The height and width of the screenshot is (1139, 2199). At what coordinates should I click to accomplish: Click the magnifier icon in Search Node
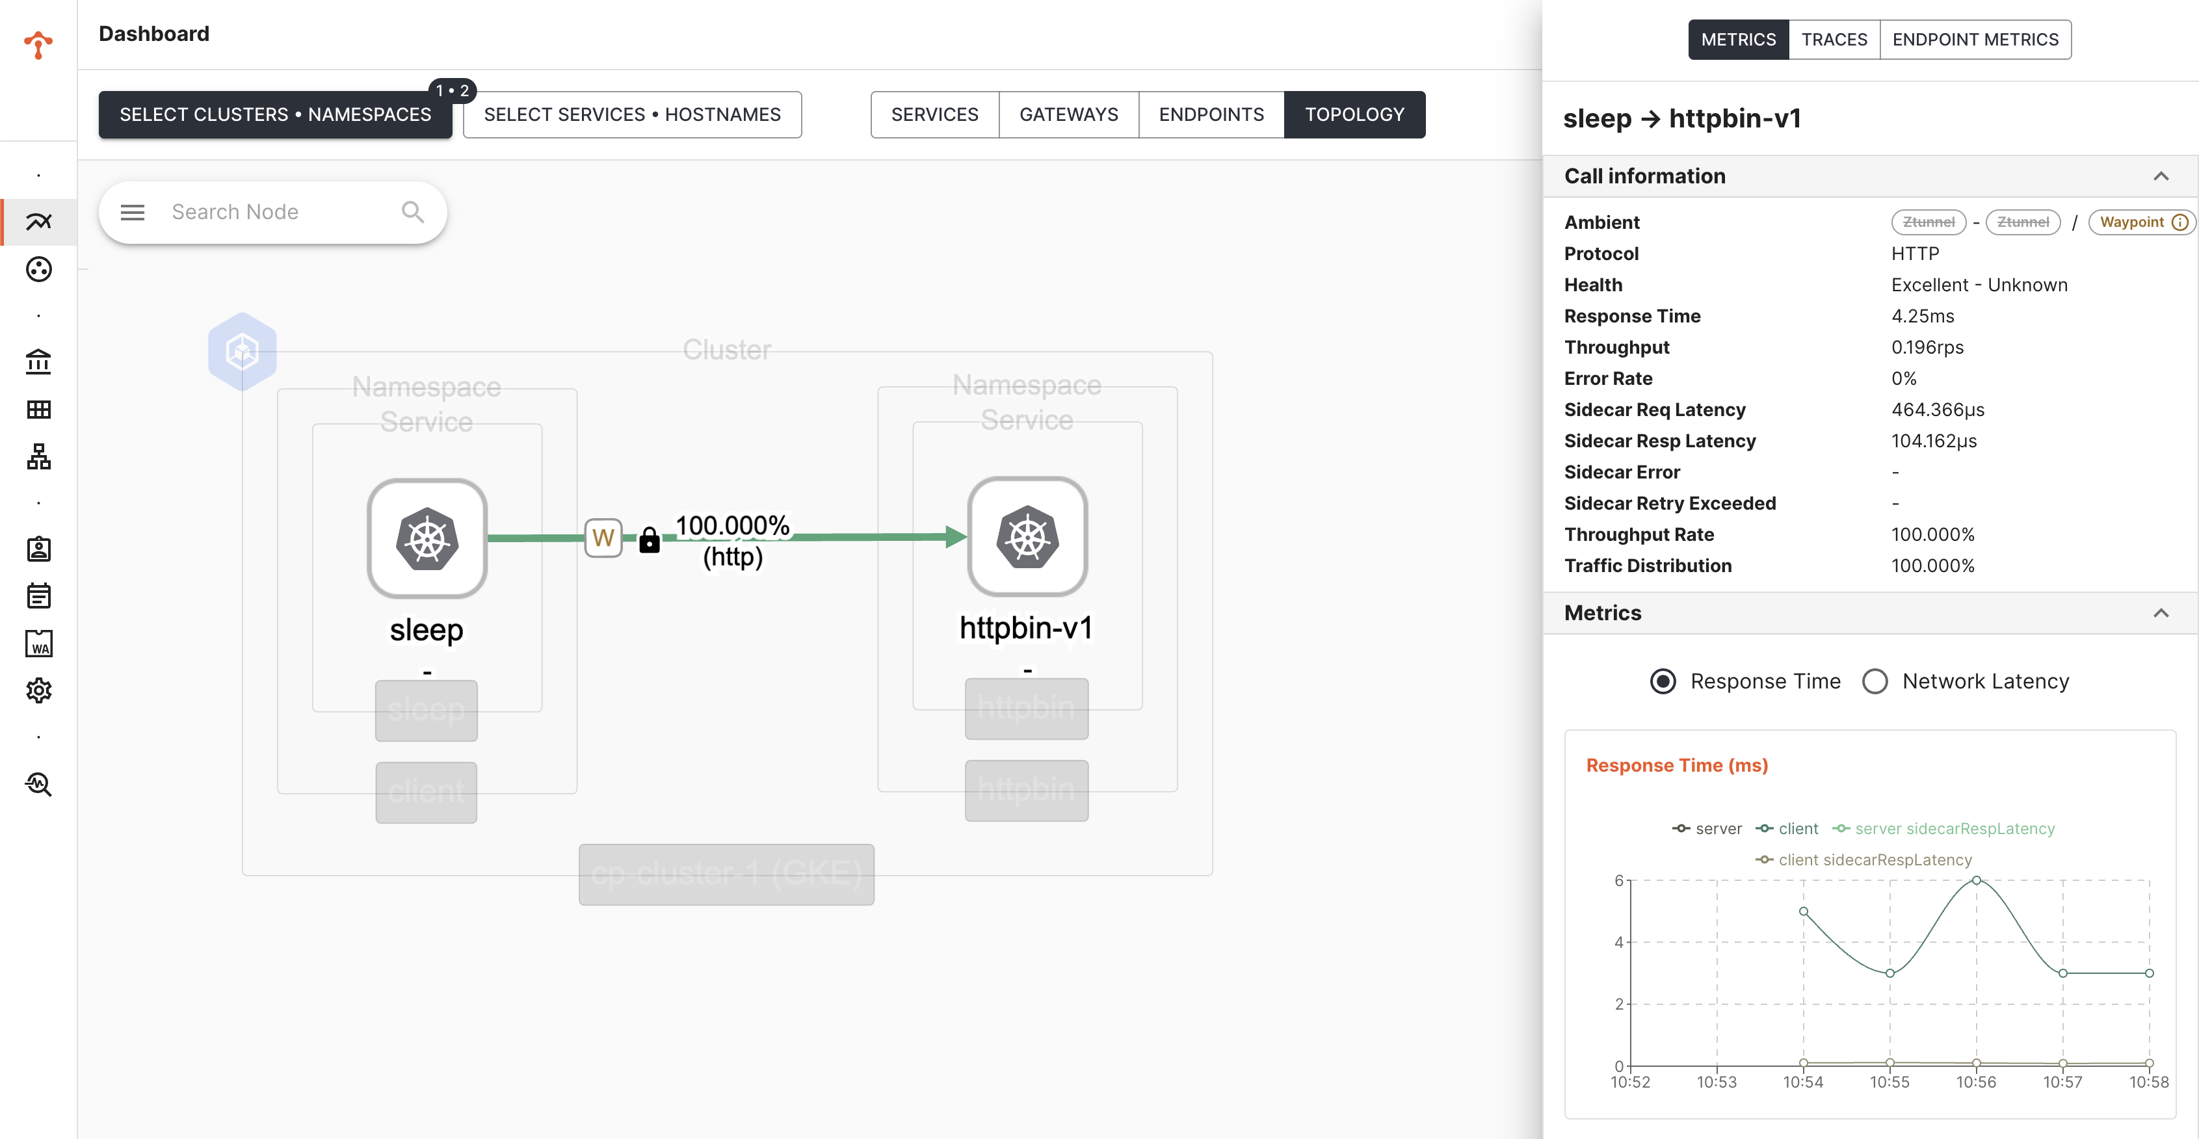point(412,212)
